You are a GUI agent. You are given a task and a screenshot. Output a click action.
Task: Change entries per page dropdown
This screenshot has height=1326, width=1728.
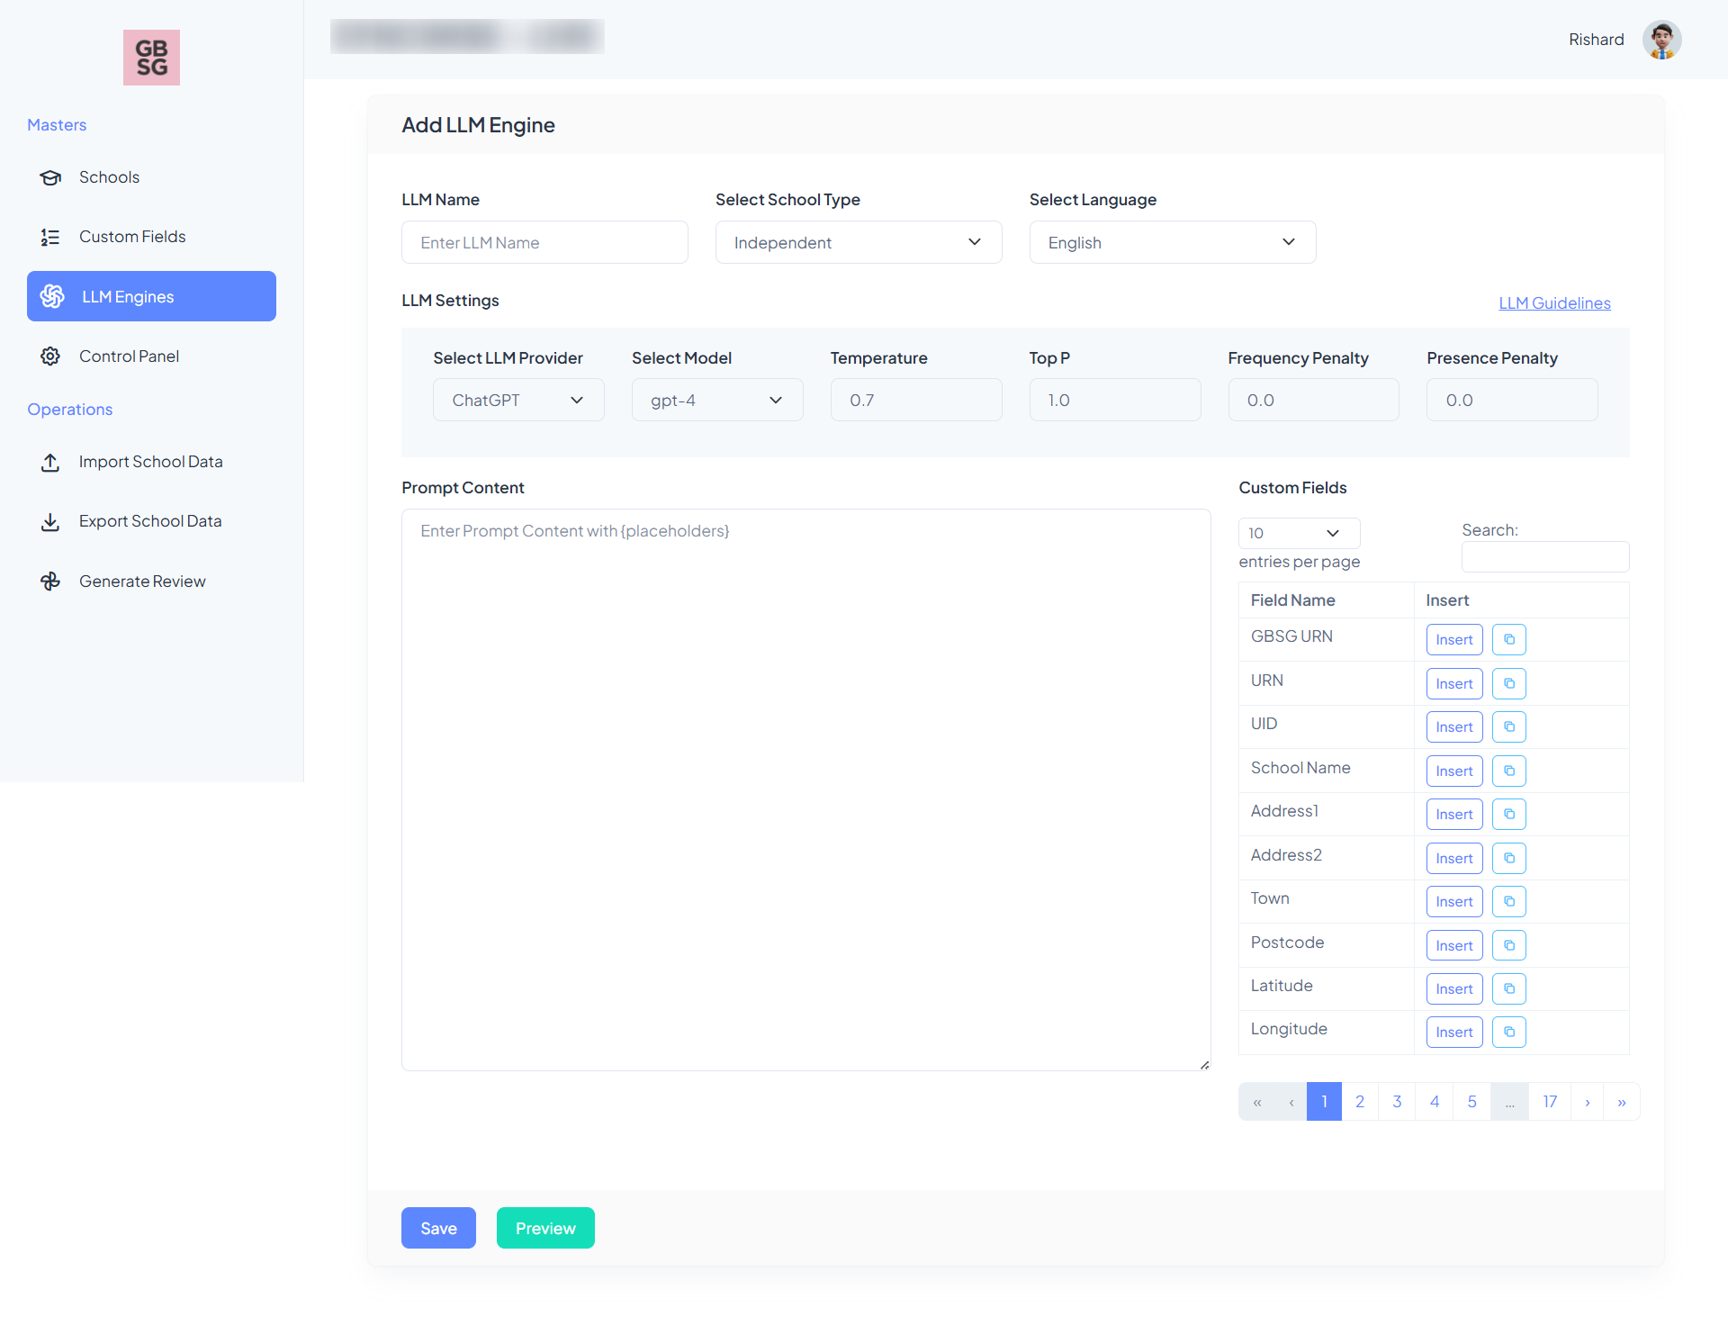coord(1299,533)
